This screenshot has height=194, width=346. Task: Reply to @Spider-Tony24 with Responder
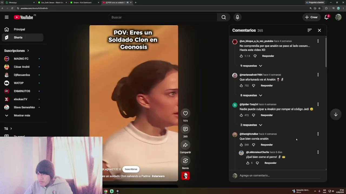pos(267,115)
